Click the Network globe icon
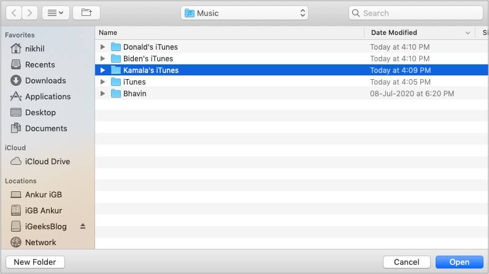This screenshot has height=274, width=489. pyautogui.click(x=16, y=242)
